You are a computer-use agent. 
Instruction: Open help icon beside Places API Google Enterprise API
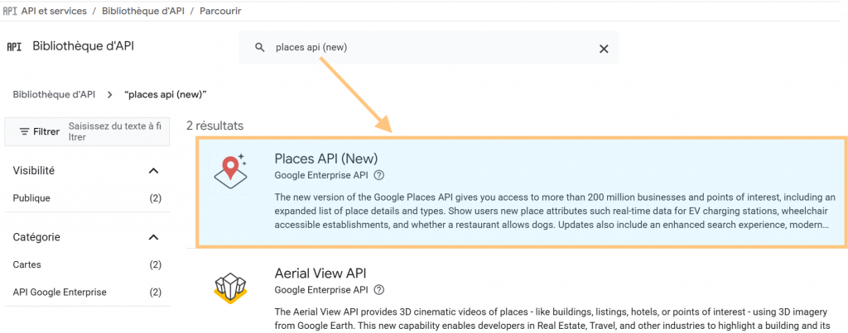(379, 175)
